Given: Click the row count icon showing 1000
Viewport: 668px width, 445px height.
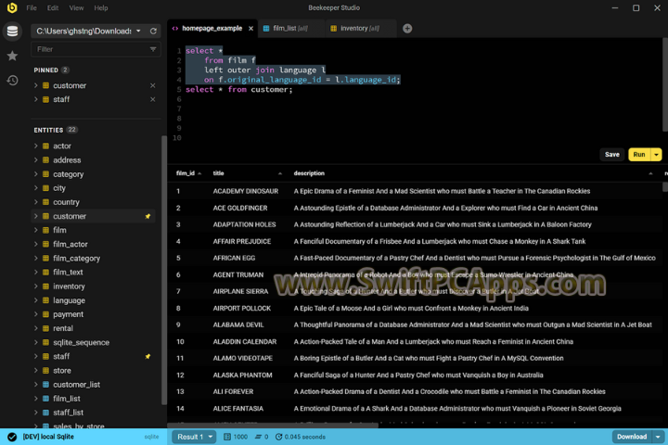Looking at the screenshot, I should pos(227,437).
